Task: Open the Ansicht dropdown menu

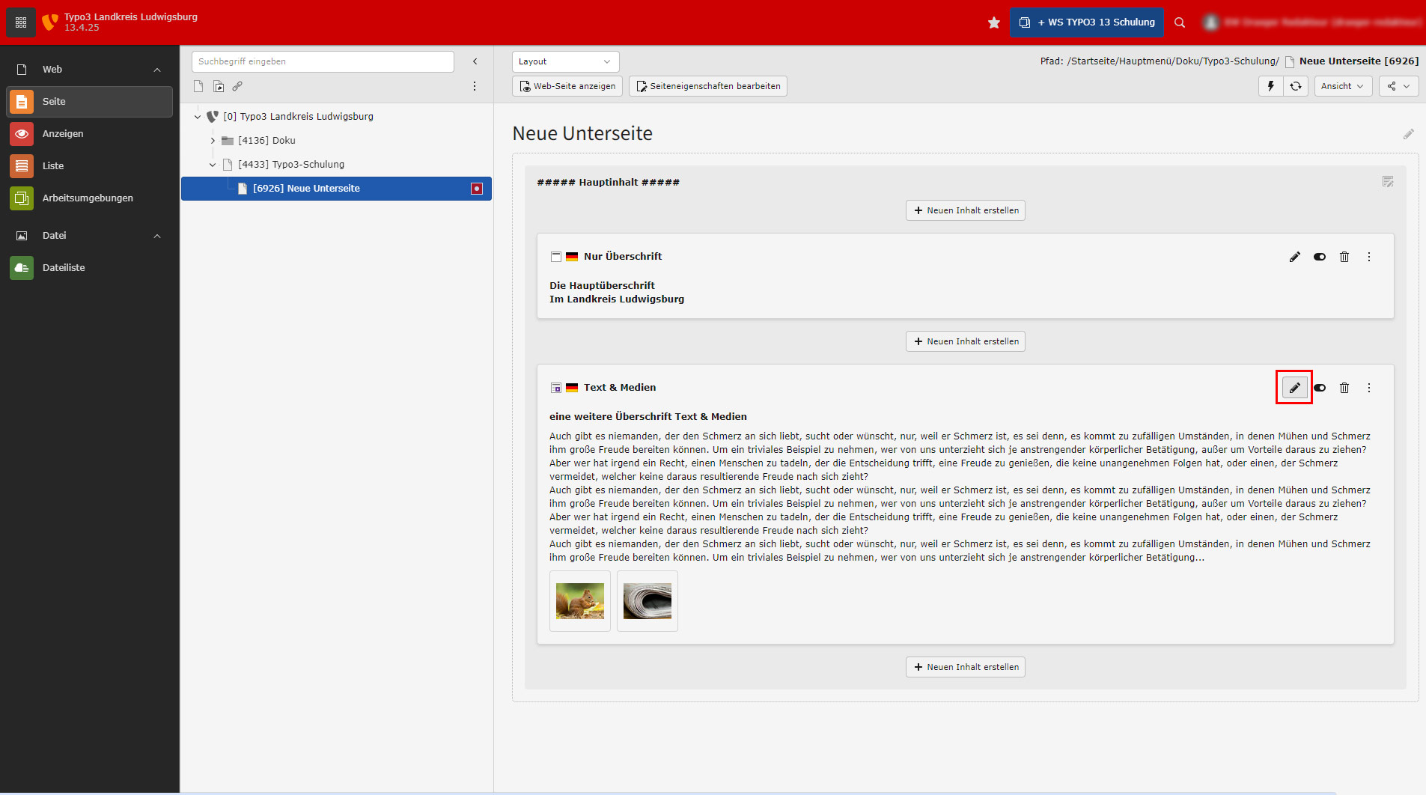Action: [x=1343, y=86]
